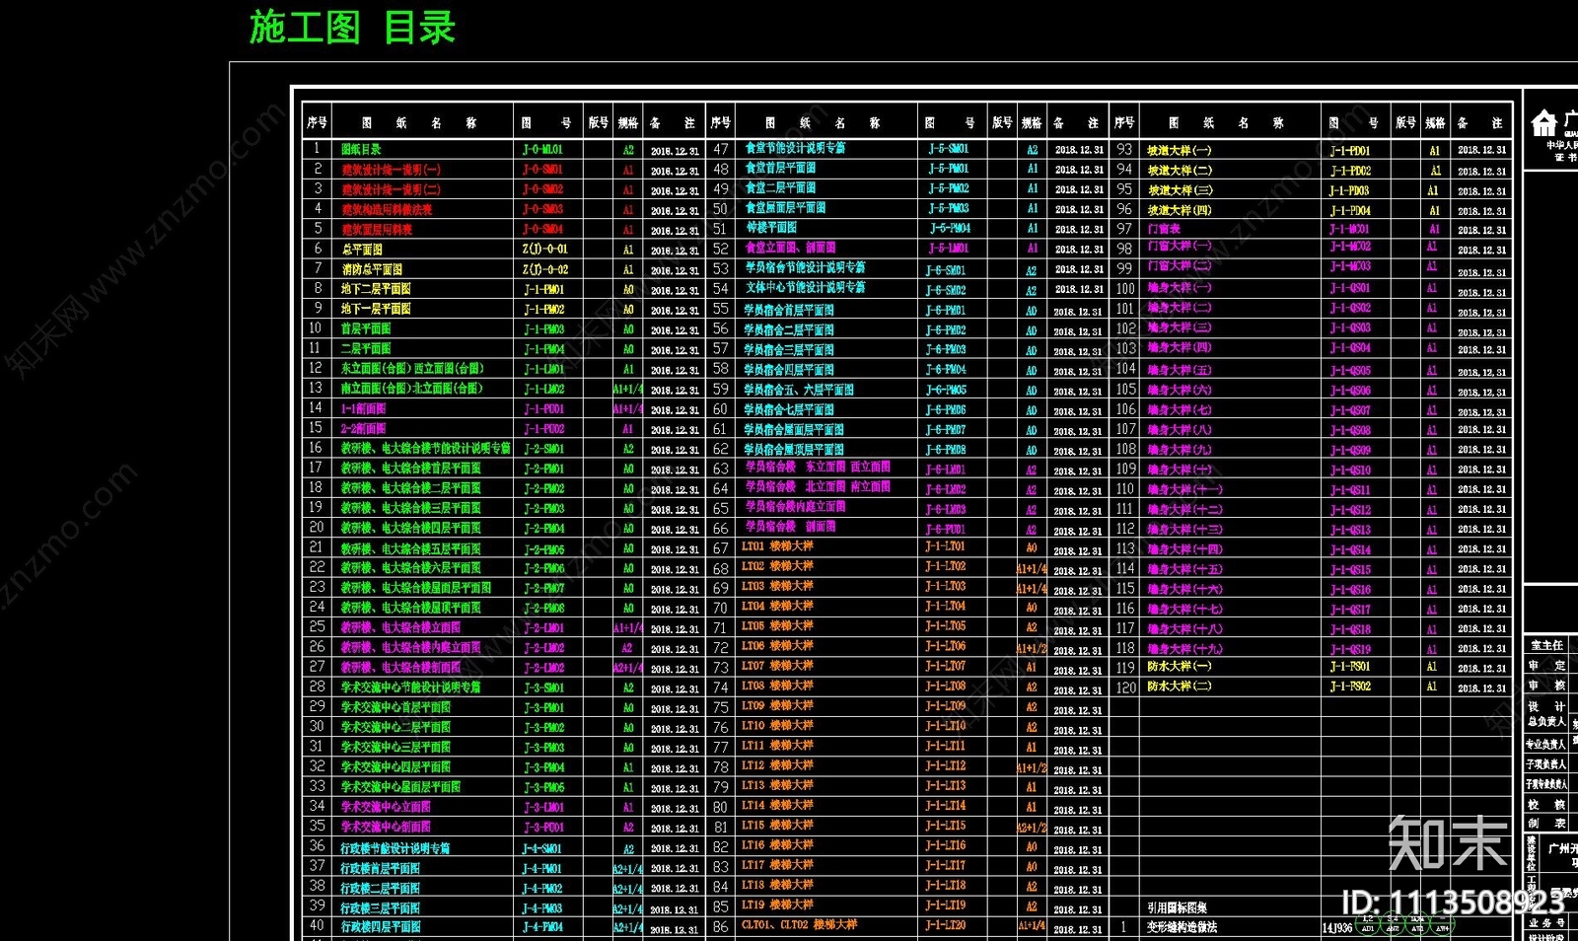1578x941 pixels.
Task: Click the house logo in the title block
Action: point(1543,123)
